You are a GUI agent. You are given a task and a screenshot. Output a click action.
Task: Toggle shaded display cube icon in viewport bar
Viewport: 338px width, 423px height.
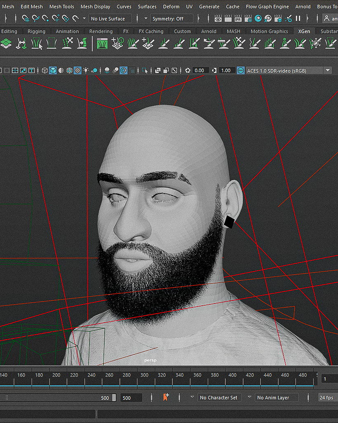pos(52,70)
